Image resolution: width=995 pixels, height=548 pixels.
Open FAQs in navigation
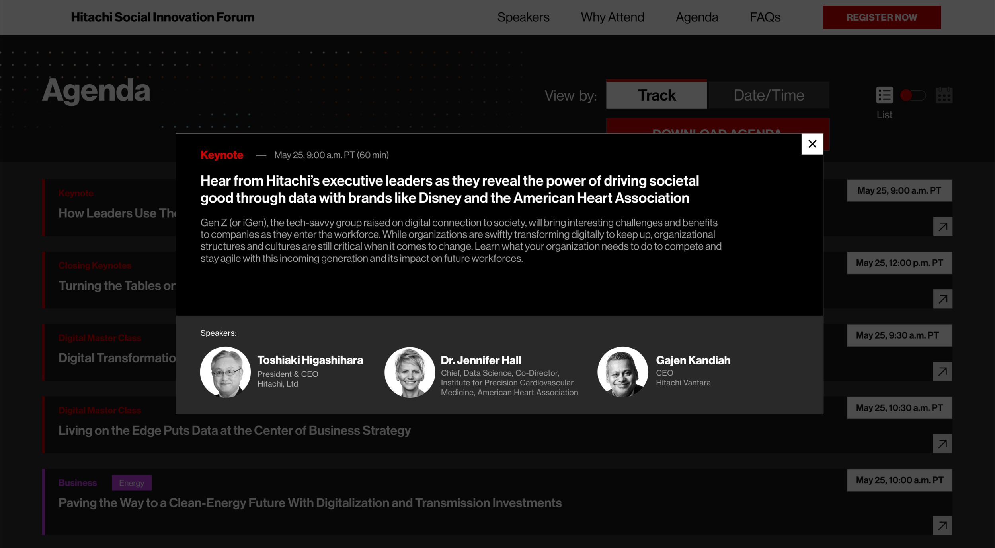tap(765, 17)
